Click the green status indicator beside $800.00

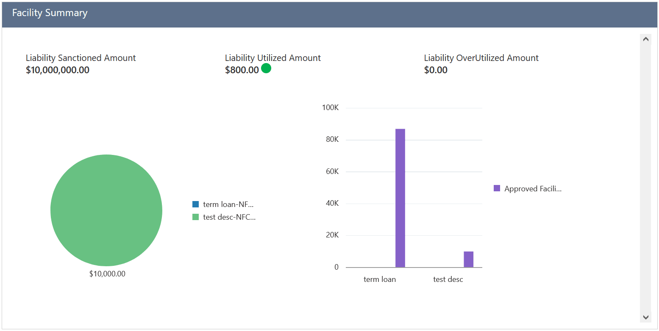(266, 68)
